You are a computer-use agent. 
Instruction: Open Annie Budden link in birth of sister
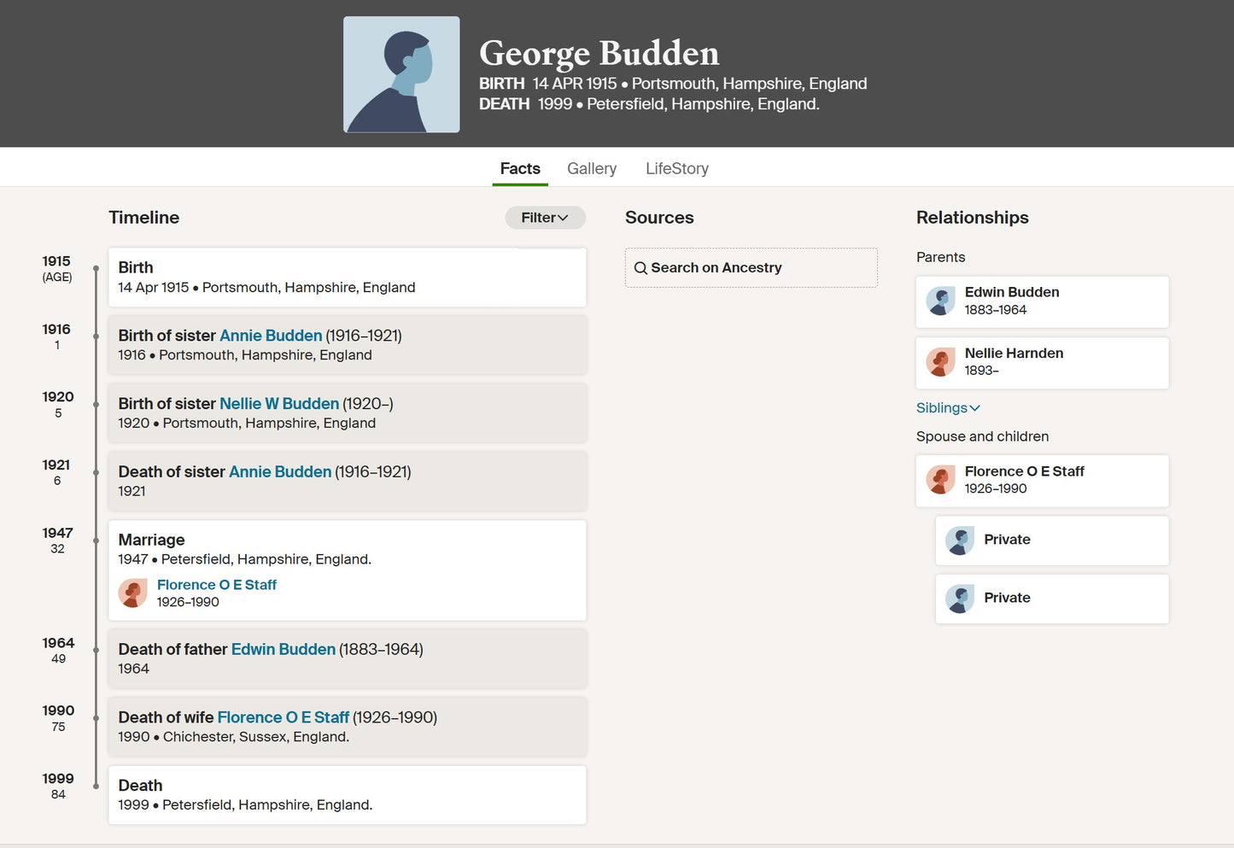point(271,336)
